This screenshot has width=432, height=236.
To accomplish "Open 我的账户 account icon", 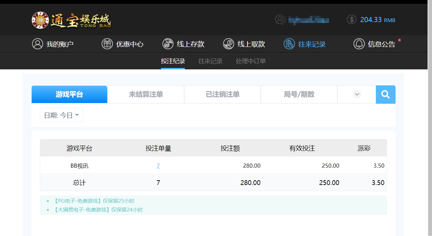I will point(37,44).
